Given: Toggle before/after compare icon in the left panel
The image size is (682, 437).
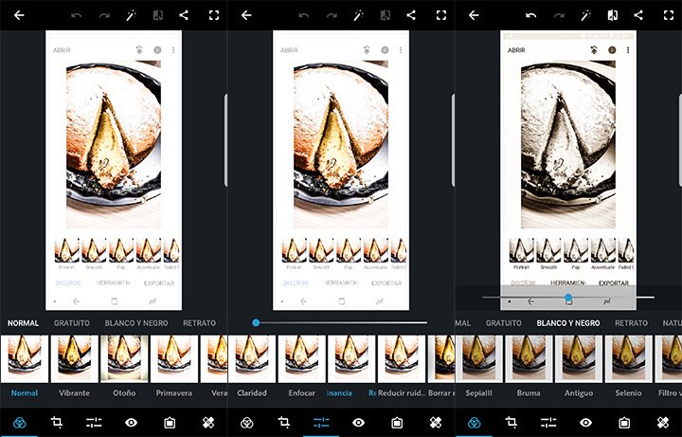Looking at the screenshot, I should pos(157,15).
